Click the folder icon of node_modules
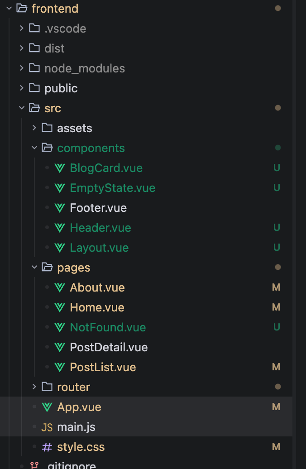This screenshot has width=306, height=469. coord(34,68)
